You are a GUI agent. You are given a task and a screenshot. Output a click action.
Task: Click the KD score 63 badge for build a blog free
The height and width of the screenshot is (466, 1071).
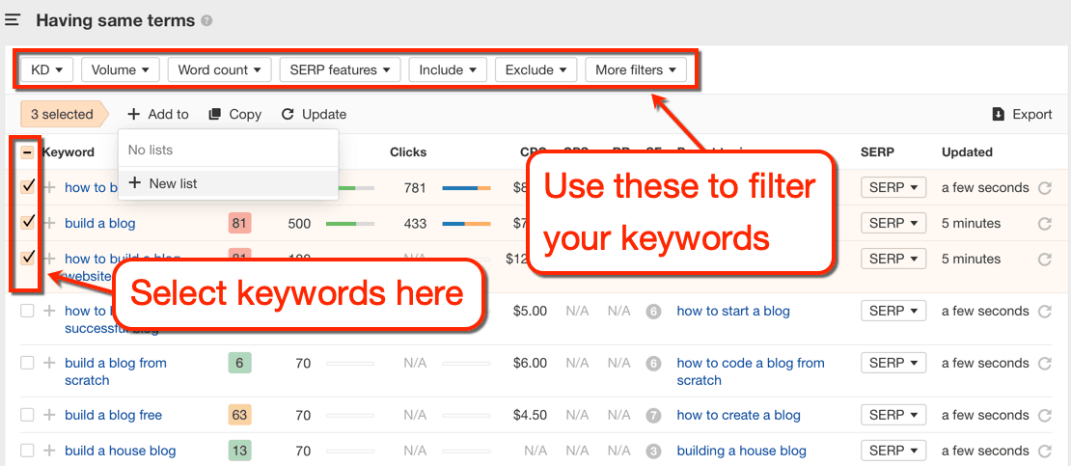[239, 415]
